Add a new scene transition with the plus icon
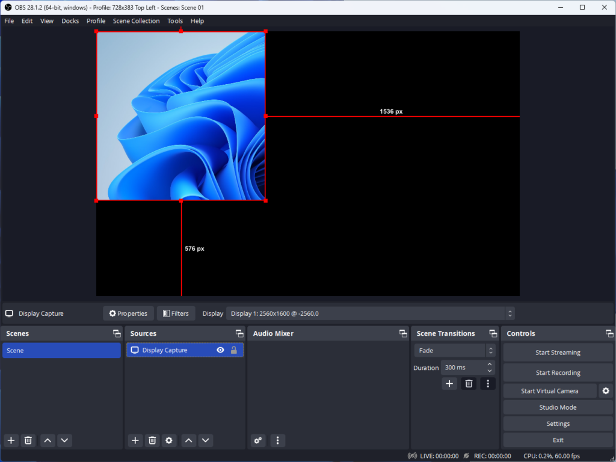Viewport: 616px width, 462px height. tap(449, 383)
